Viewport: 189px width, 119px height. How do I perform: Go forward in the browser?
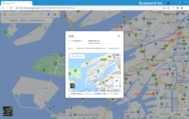click(x=7, y=8)
